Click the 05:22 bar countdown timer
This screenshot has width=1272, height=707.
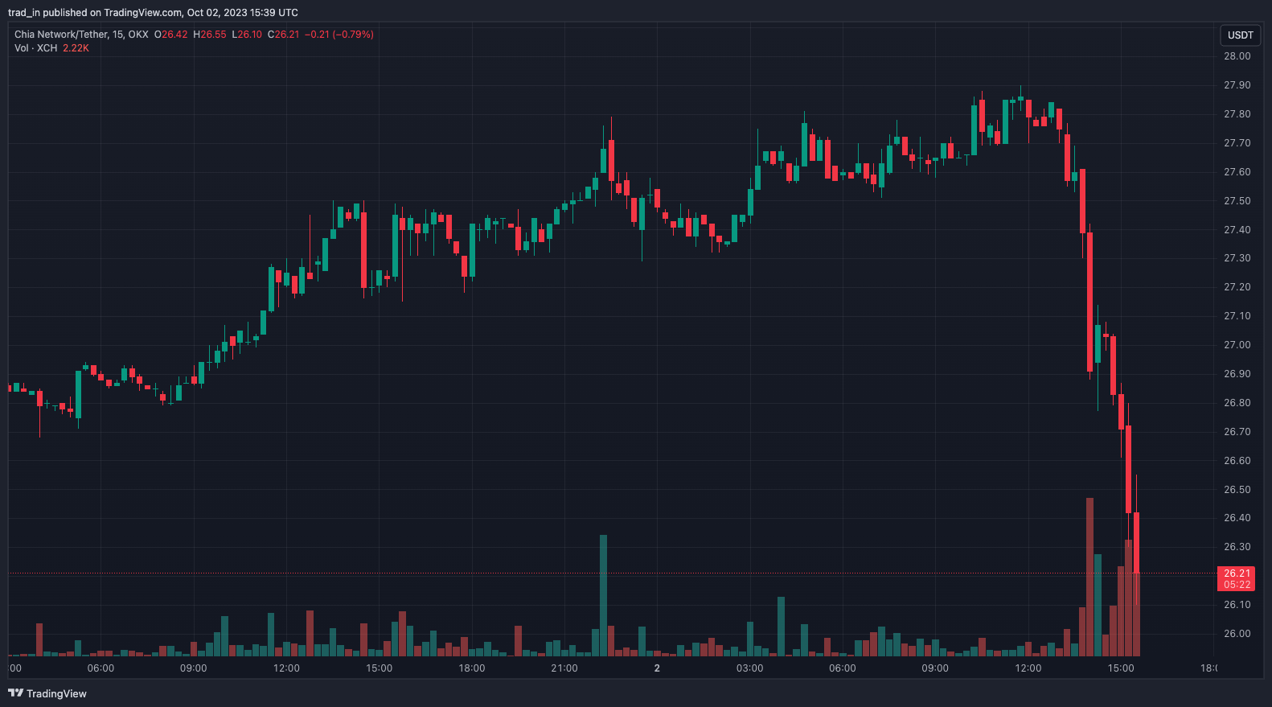1237,585
